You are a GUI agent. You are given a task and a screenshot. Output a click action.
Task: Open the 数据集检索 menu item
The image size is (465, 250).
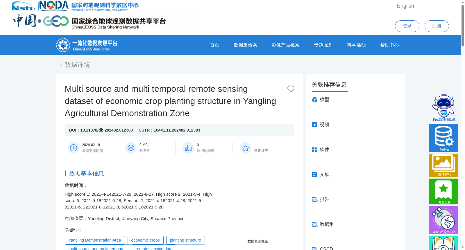click(x=245, y=45)
